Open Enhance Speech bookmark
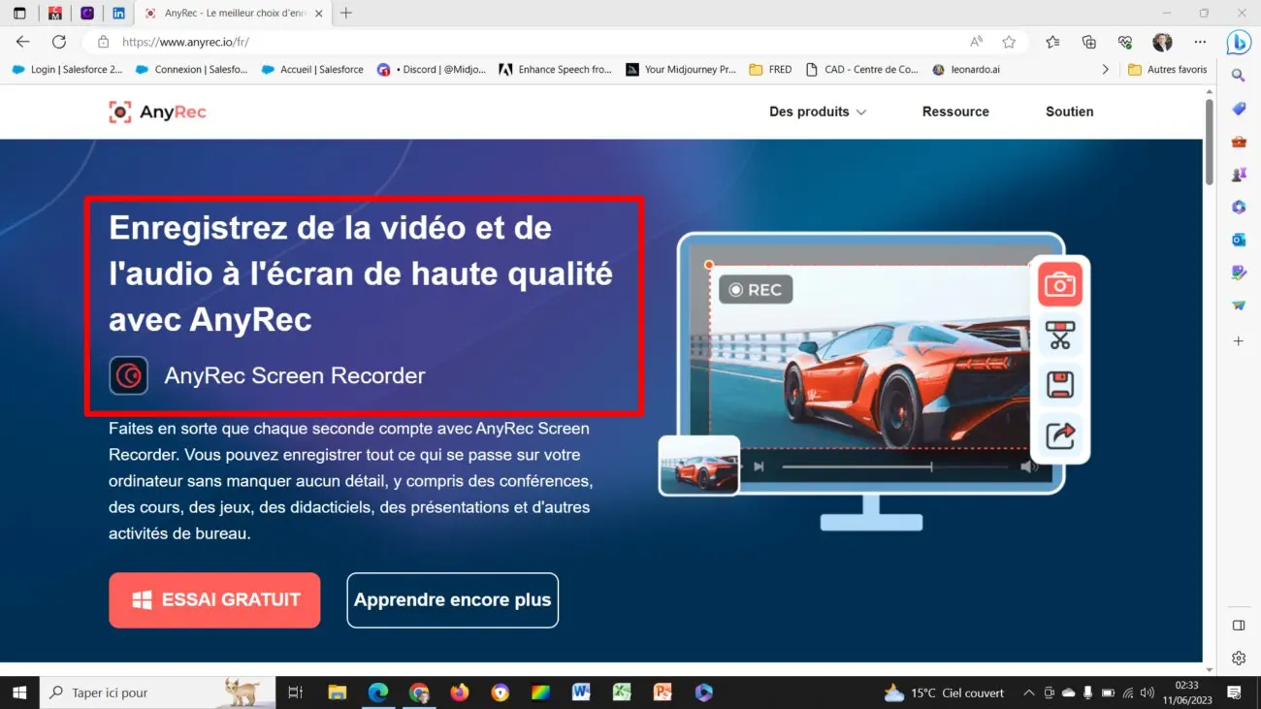Screen dimensions: 1261x709 pyautogui.click(x=555, y=70)
